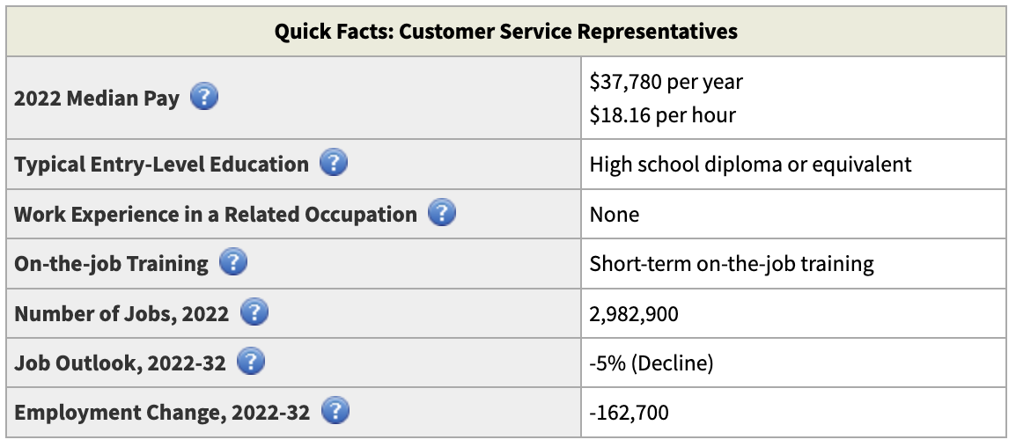Show help for On-the-job Training
1016x447 pixels.
(232, 262)
